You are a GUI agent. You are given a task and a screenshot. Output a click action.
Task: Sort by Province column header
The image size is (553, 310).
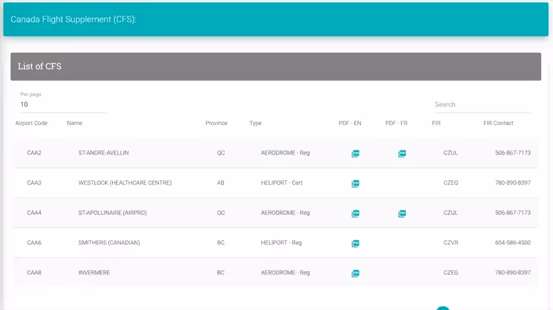coord(216,124)
